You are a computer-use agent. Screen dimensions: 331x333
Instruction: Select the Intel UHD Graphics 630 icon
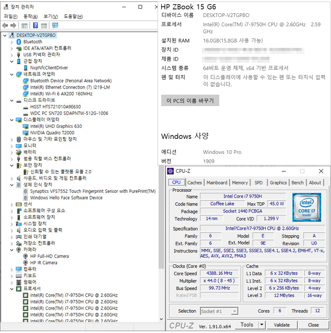26,126
